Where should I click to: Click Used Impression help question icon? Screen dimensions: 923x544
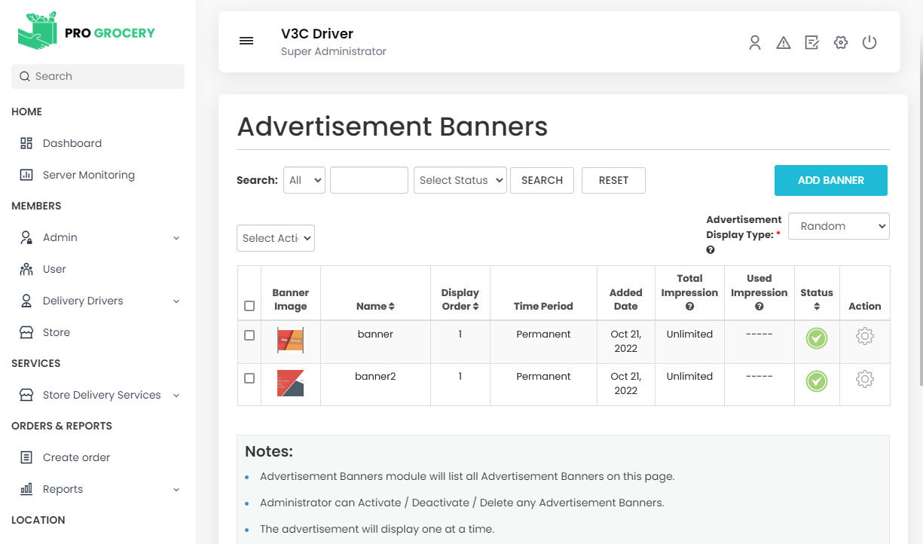pos(759,307)
